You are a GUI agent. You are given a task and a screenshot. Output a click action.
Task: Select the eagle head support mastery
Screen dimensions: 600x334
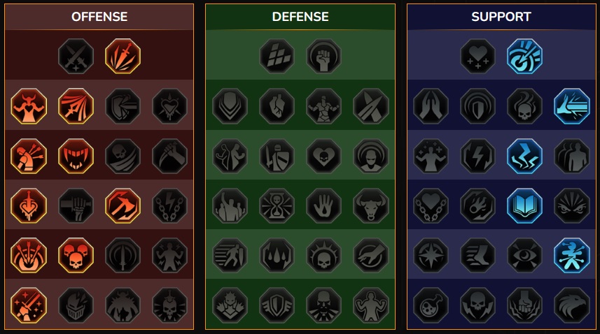point(572,305)
